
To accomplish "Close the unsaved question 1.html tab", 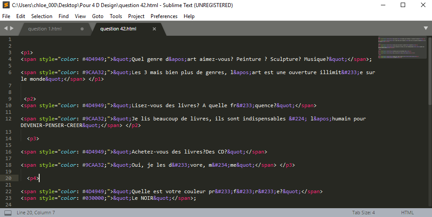I will coord(82,29).
